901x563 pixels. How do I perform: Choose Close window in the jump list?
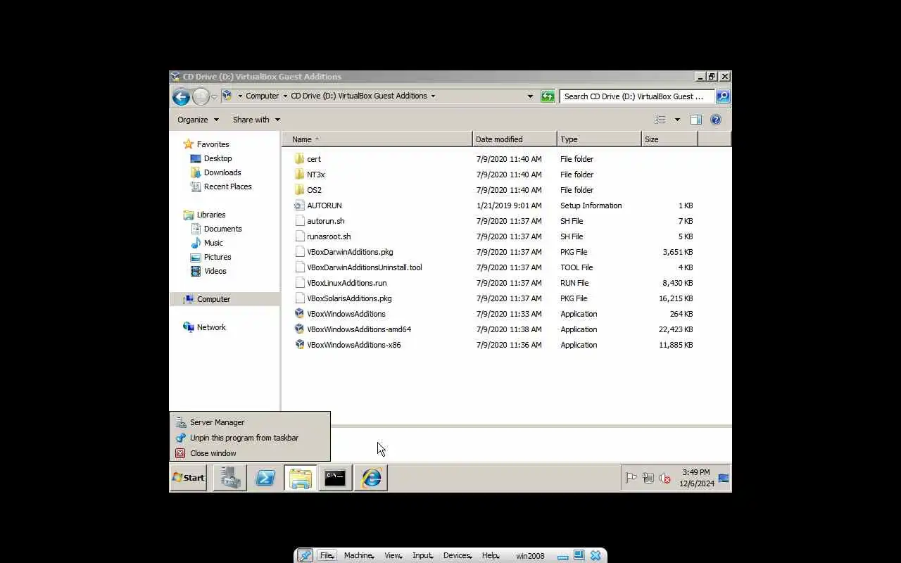(x=250, y=453)
